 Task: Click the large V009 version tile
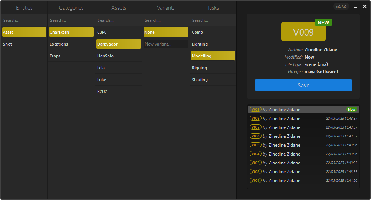click(x=303, y=32)
